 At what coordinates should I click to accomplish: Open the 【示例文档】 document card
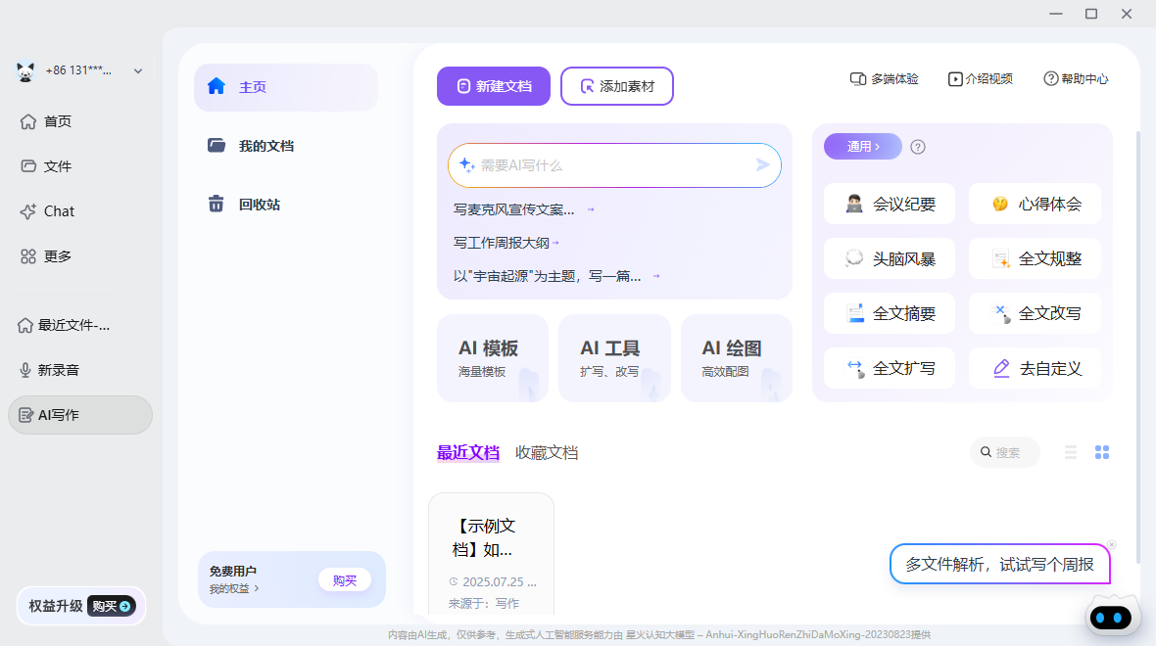pyautogui.click(x=491, y=554)
